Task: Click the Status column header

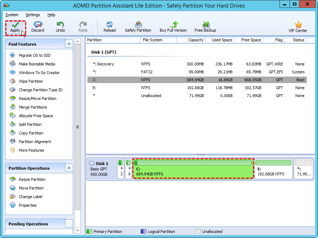Action: 295,40
